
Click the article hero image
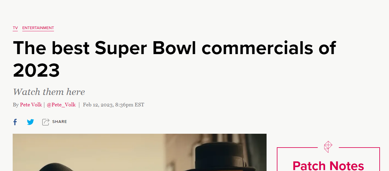(140, 152)
